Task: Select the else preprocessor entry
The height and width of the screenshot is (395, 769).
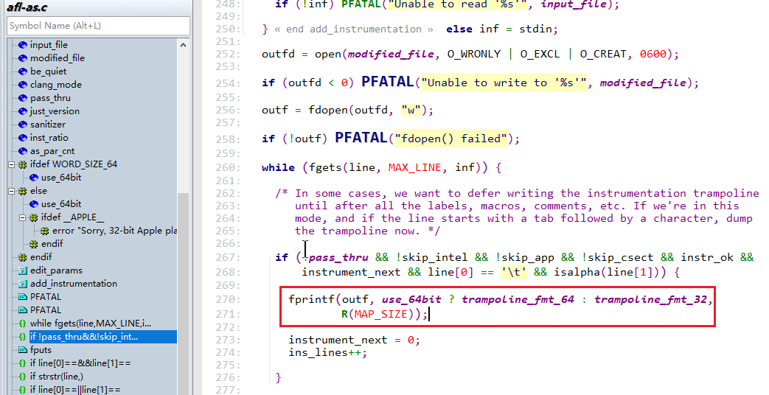Action: coord(38,191)
